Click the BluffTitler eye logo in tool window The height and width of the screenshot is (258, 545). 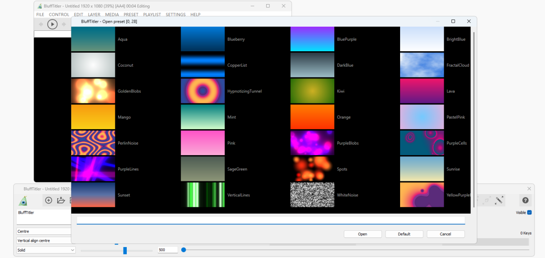[x=23, y=201]
